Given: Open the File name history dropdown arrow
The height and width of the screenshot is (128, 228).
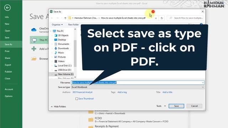Looking at the screenshot, I should tap(203, 82).
